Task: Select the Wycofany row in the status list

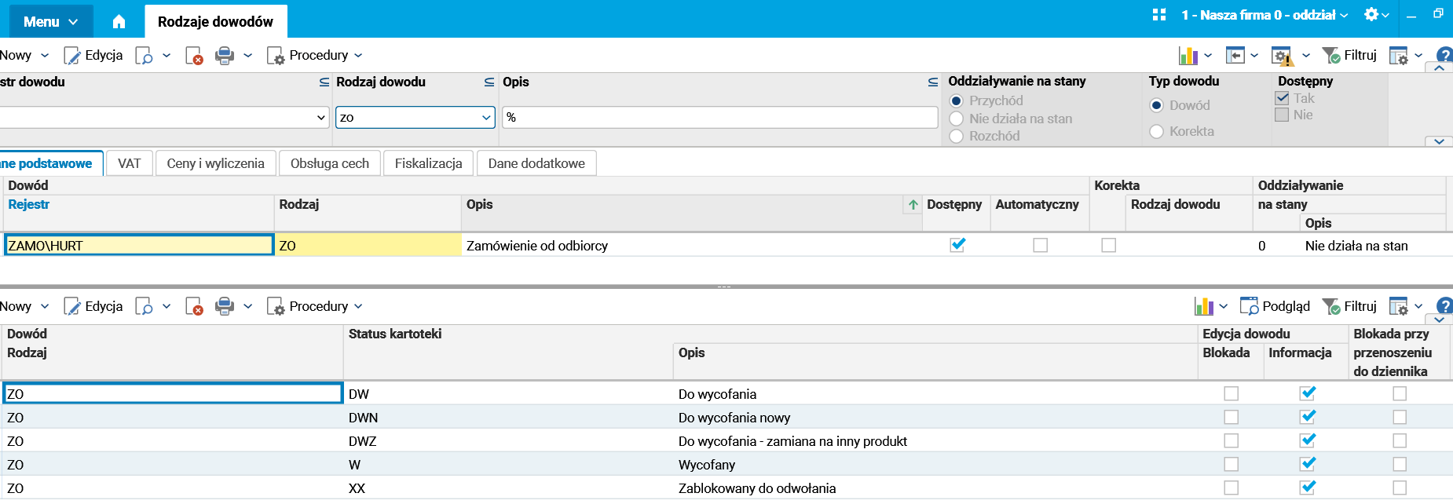Action: 707,465
